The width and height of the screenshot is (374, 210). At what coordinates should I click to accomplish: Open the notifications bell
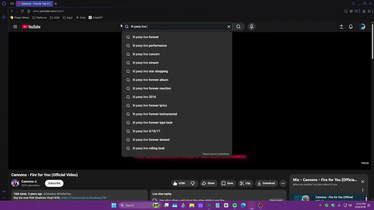[351, 27]
